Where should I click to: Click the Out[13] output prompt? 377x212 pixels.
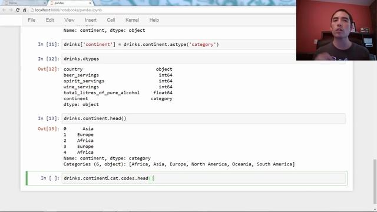[x=48, y=128]
